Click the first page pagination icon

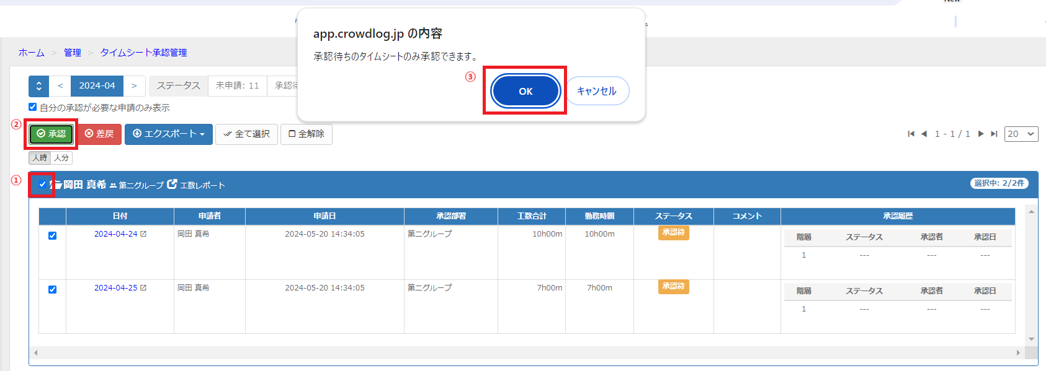coord(911,134)
